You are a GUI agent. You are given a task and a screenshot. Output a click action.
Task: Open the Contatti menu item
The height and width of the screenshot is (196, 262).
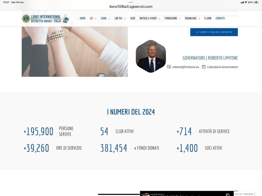pos(220,18)
